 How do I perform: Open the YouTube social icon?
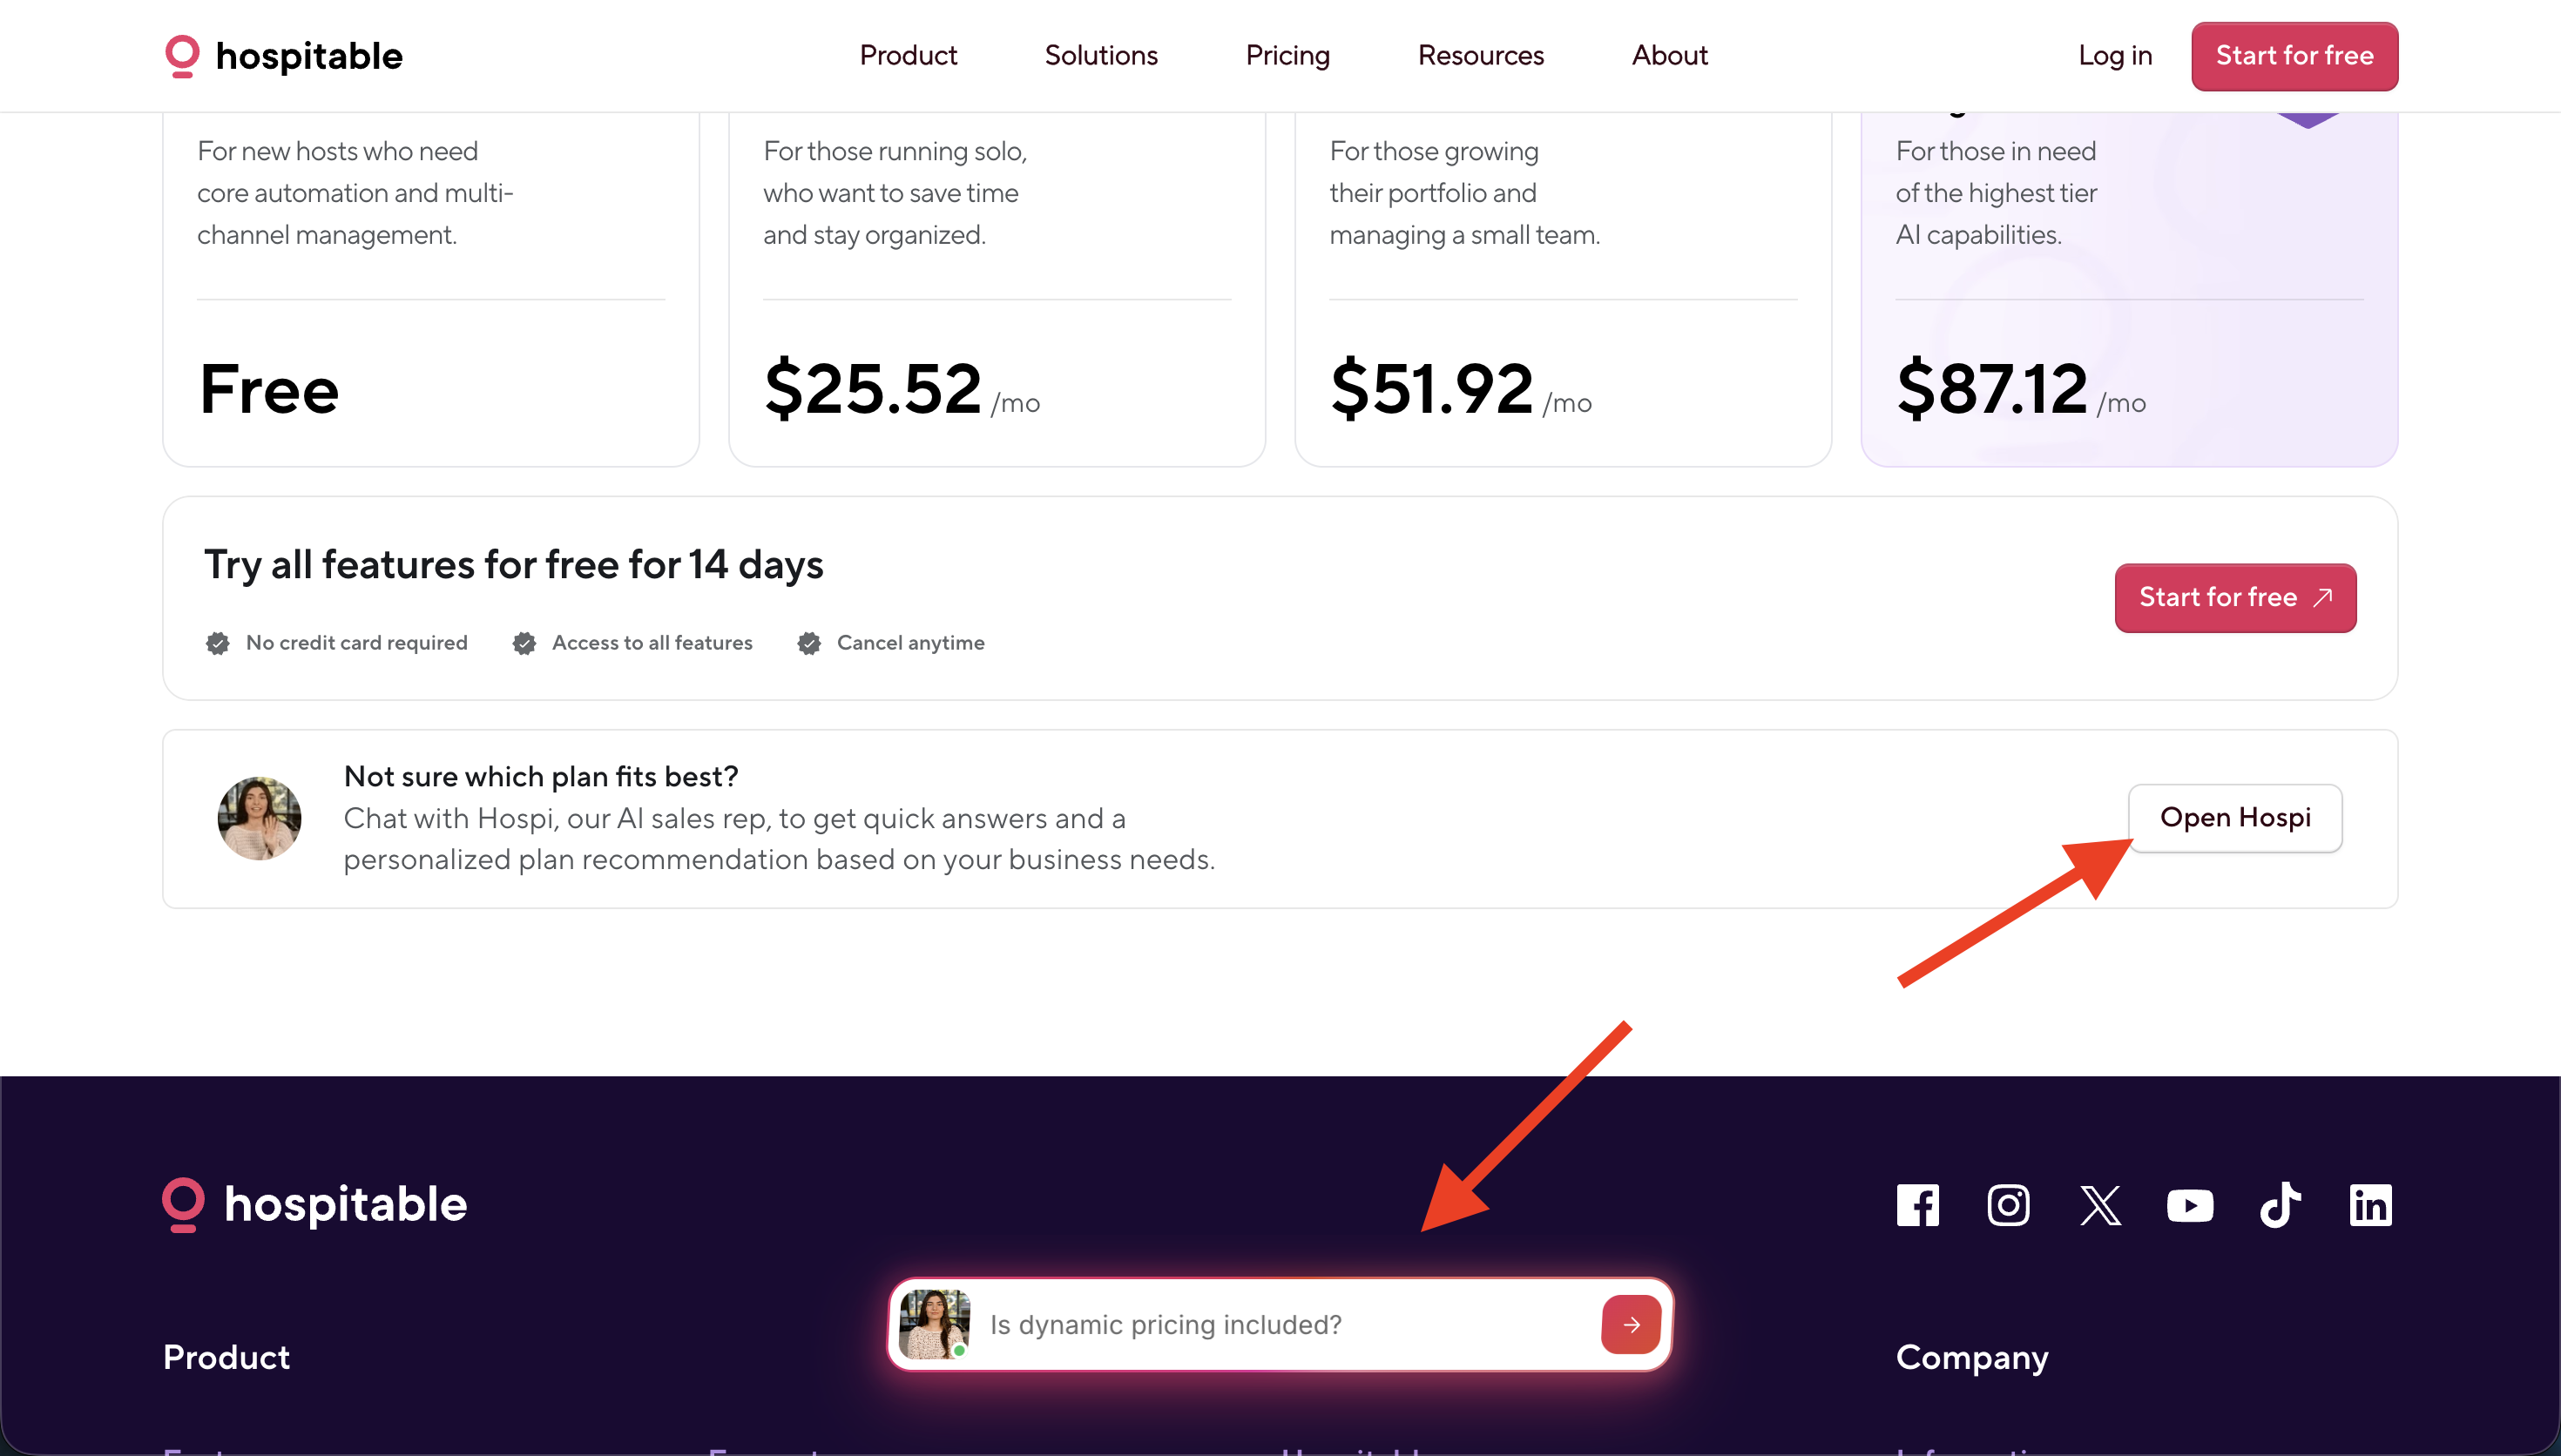click(x=2189, y=1205)
